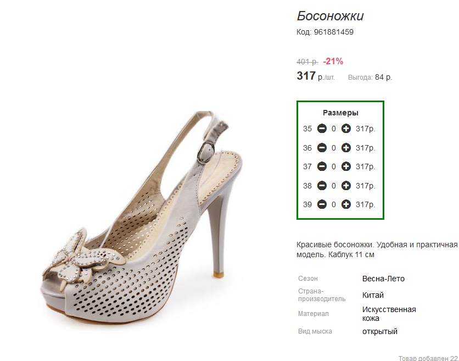
Task: Click the Китай country value
Action: tap(373, 295)
